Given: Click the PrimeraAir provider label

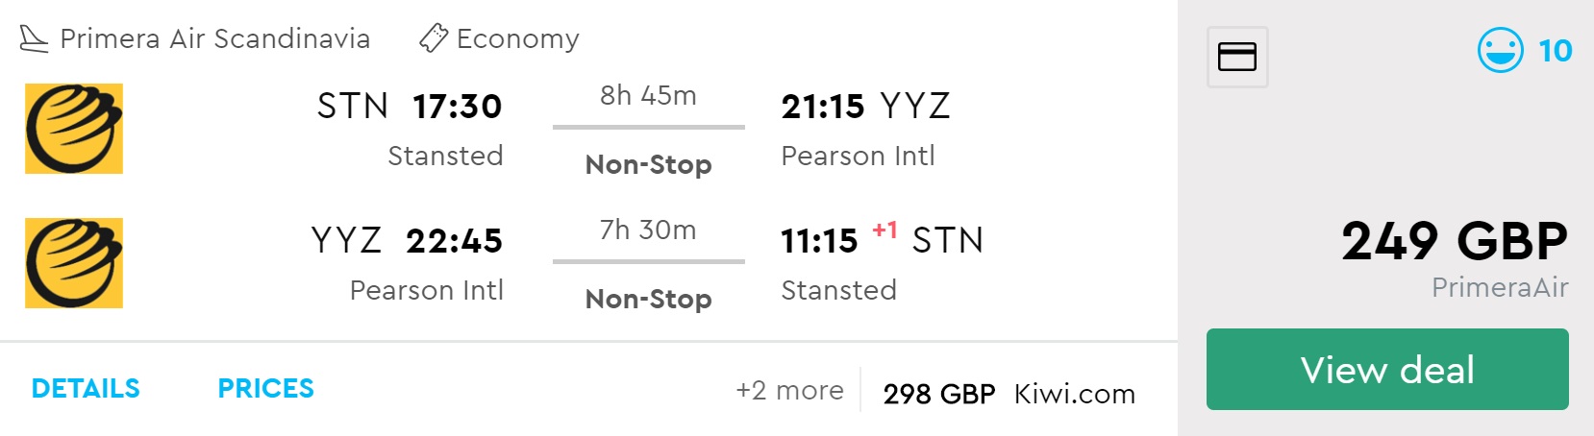Looking at the screenshot, I should click(1499, 287).
